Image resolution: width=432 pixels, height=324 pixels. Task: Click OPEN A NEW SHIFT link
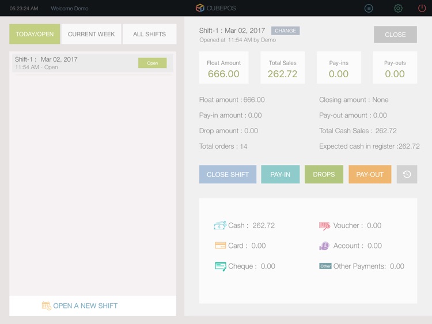pos(85,306)
